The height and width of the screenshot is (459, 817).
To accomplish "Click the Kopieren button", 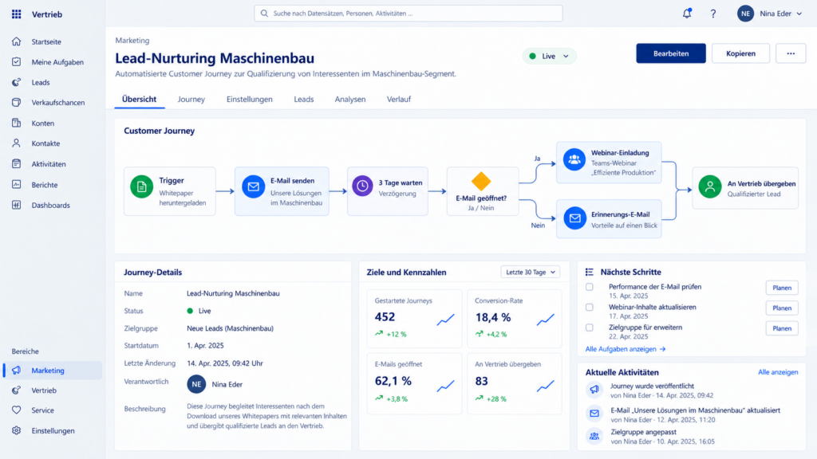I will coord(740,53).
